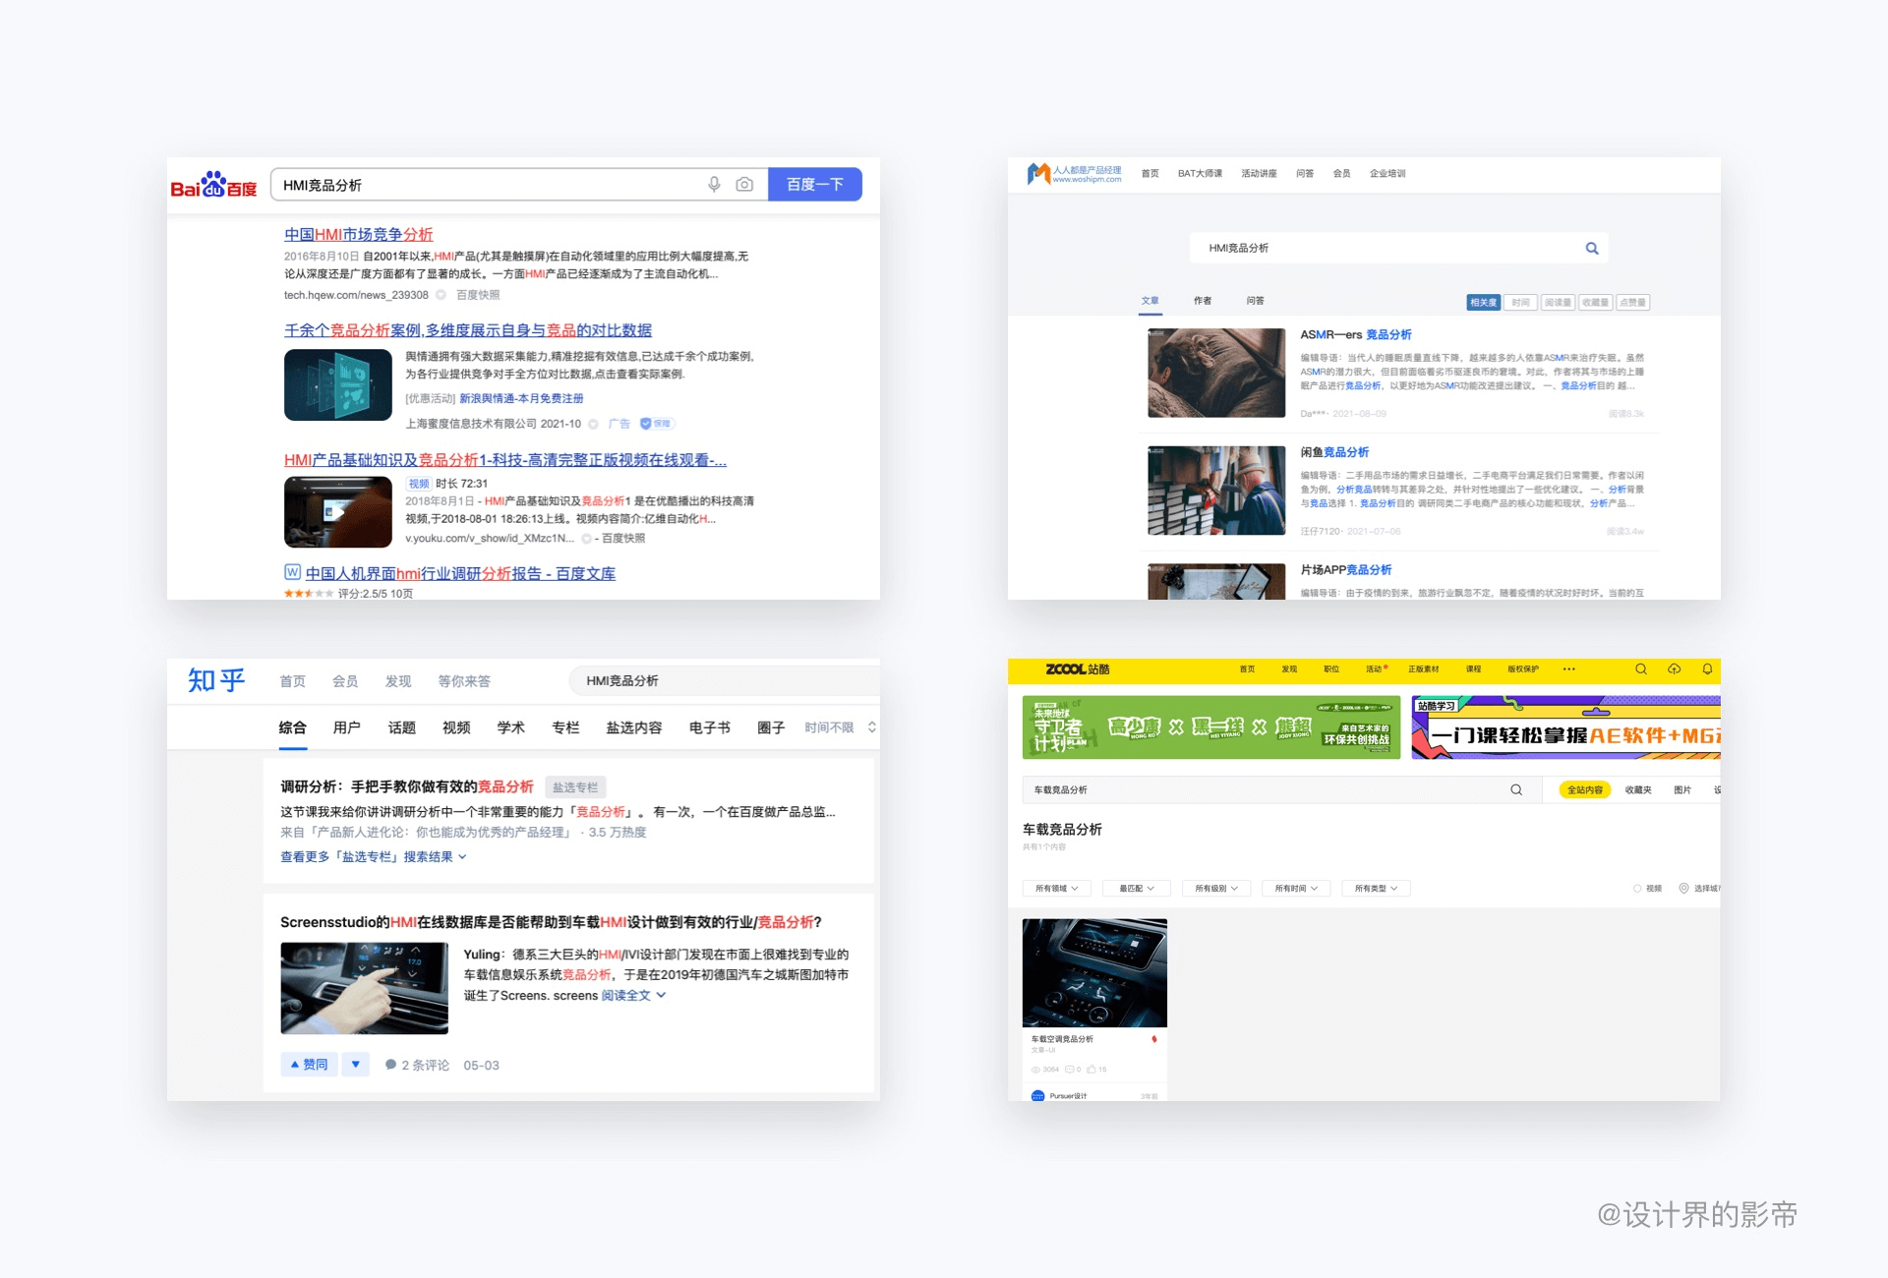Open the 所有时间 dropdown
The image size is (1888, 1278).
coord(1295,889)
